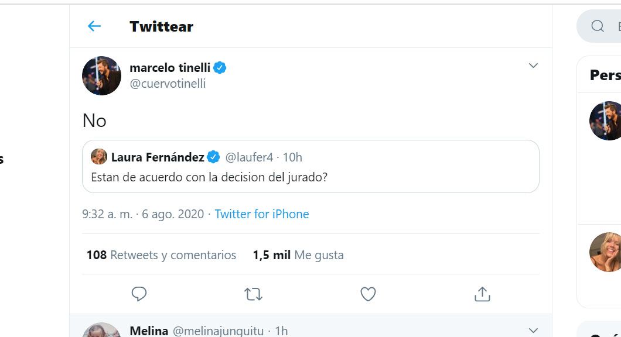This screenshot has height=337, width=621.
Task: Click marcelo tinelli's verified badge
Action: (x=220, y=68)
